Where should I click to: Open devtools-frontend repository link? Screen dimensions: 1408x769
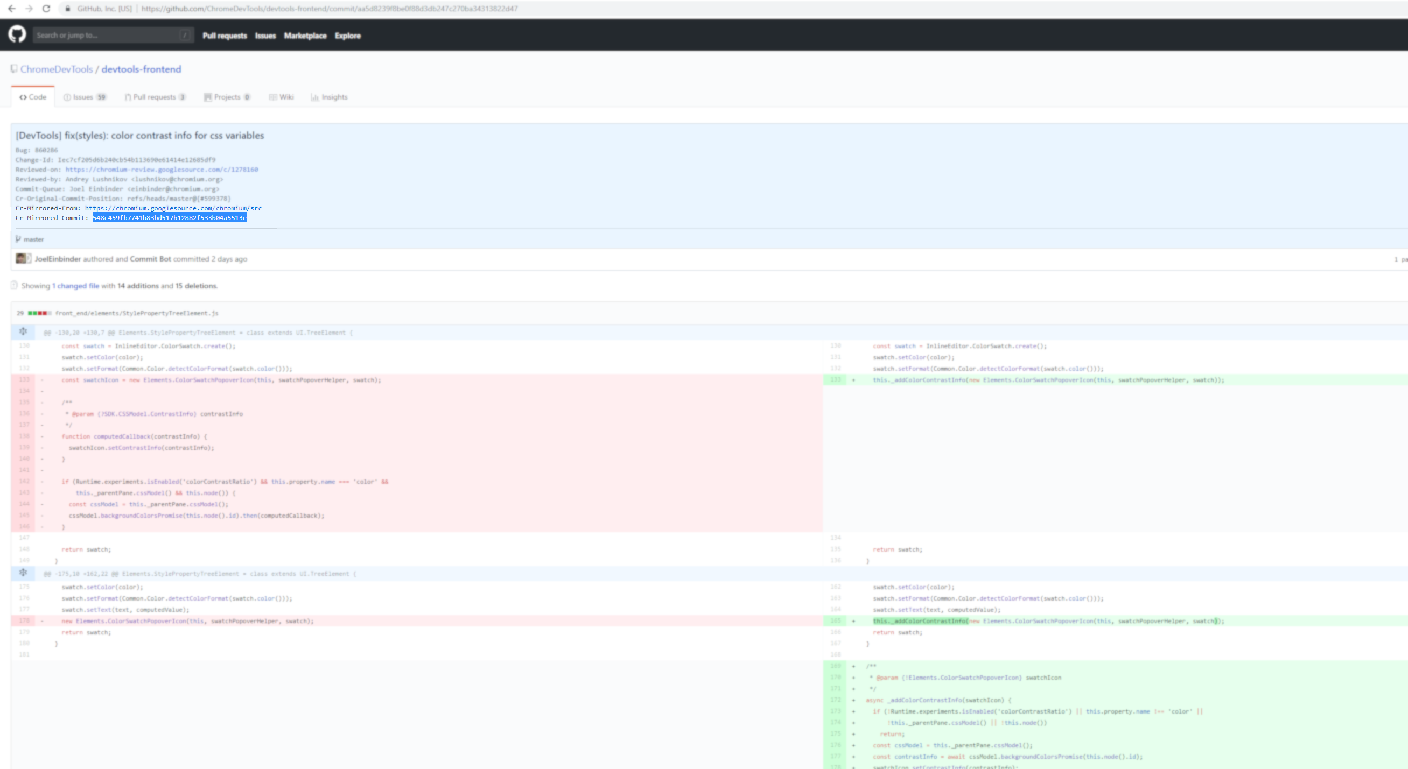[x=141, y=69]
